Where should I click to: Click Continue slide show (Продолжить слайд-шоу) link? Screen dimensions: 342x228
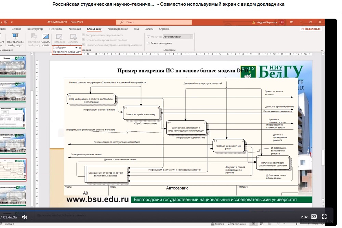pos(67,52)
